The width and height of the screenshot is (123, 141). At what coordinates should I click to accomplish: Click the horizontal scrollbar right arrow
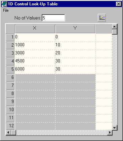110,133
